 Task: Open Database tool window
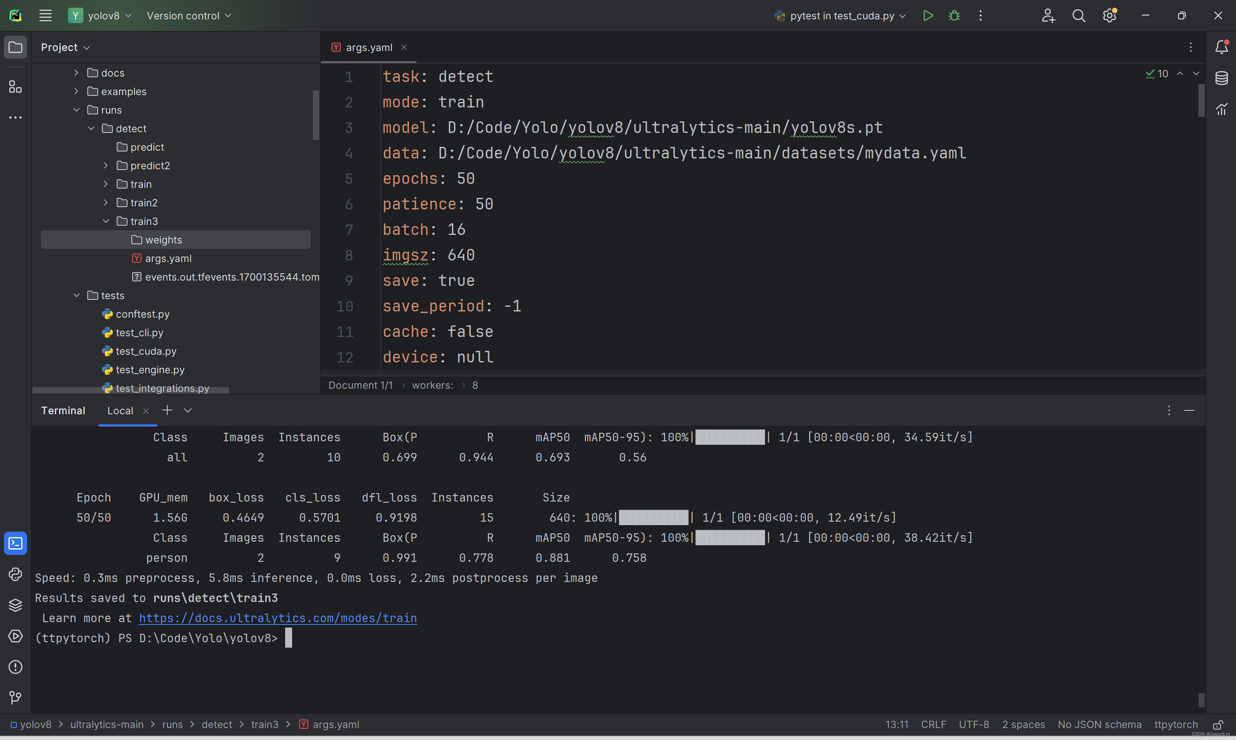1221,78
